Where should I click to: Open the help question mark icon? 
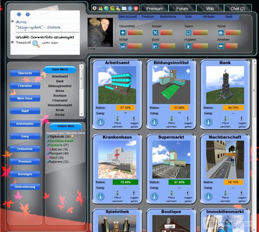tap(130, 8)
